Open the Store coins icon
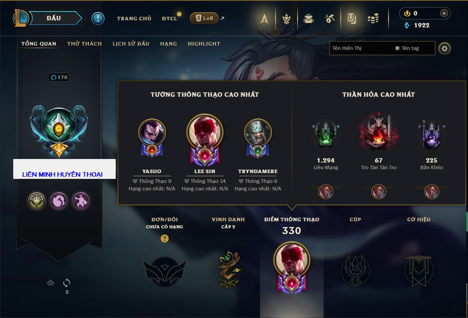 click(x=373, y=19)
